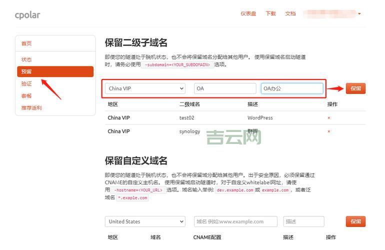Click the -hostname=<YOUR_URL> code snippet

click(138, 190)
